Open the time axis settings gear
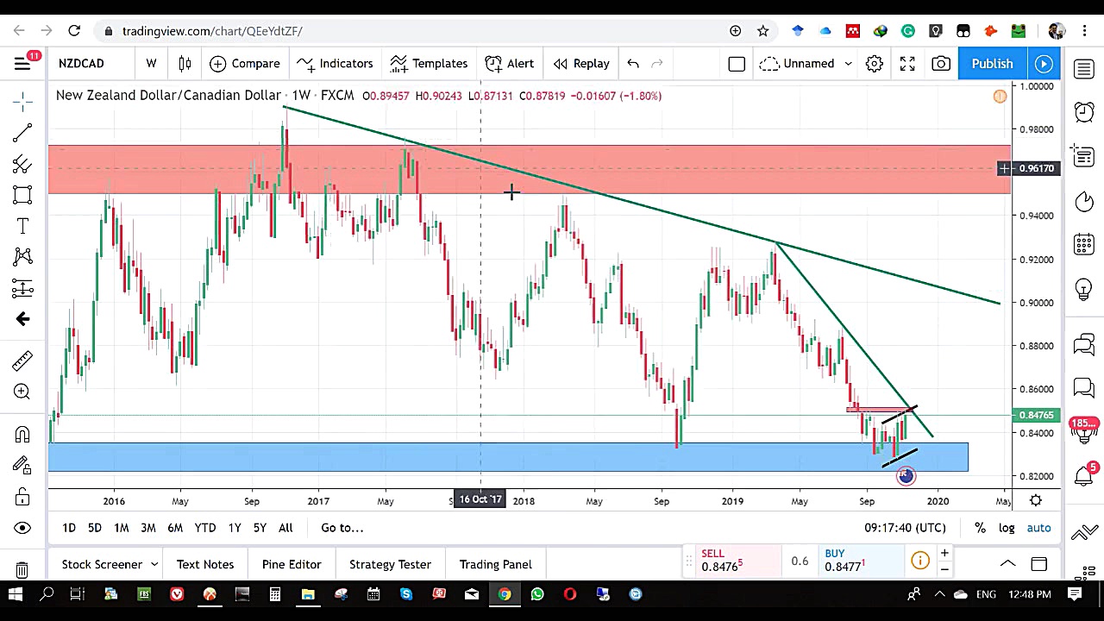The height and width of the screenshot is (621, 1104). tap(1036, 500)
